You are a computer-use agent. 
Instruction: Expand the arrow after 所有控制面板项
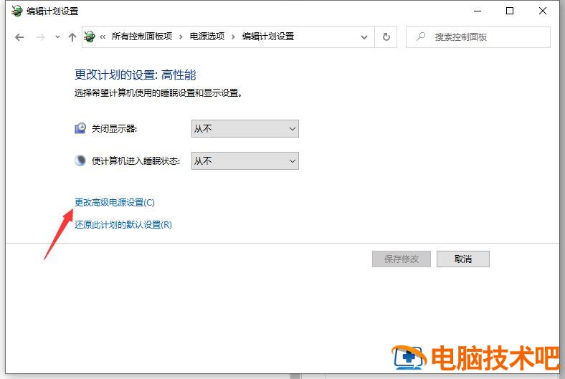181,37
